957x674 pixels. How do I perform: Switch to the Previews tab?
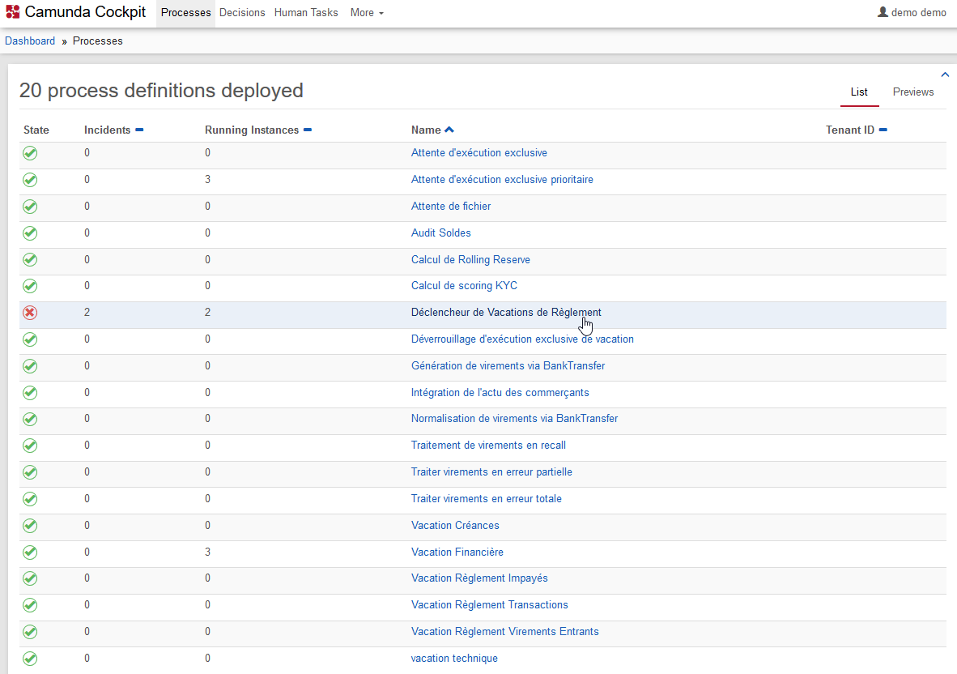point(913,92)
